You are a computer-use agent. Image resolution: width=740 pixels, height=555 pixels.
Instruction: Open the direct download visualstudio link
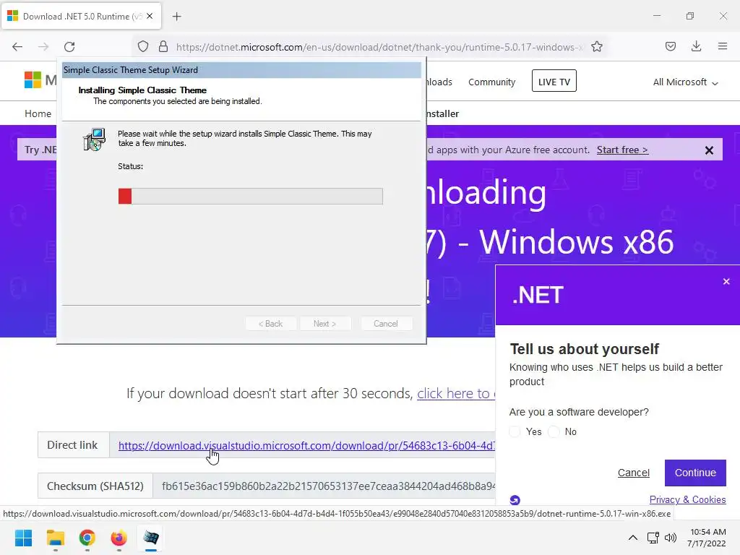coord(306,445)
